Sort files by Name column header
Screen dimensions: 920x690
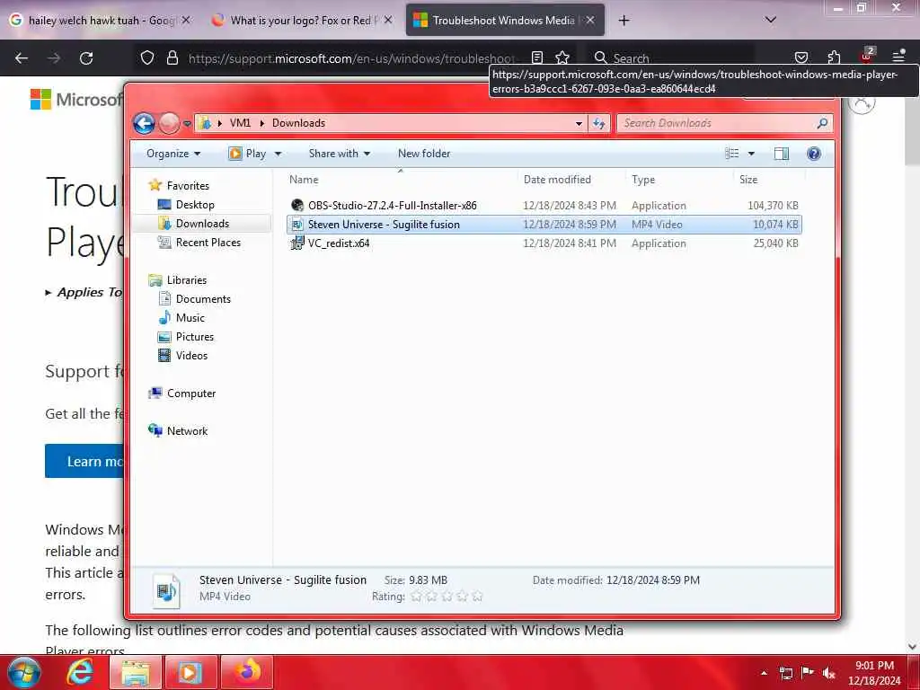[402, 180]
